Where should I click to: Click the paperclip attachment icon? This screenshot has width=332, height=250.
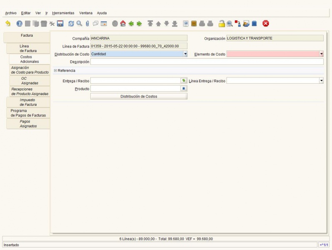tap(87, 24)
